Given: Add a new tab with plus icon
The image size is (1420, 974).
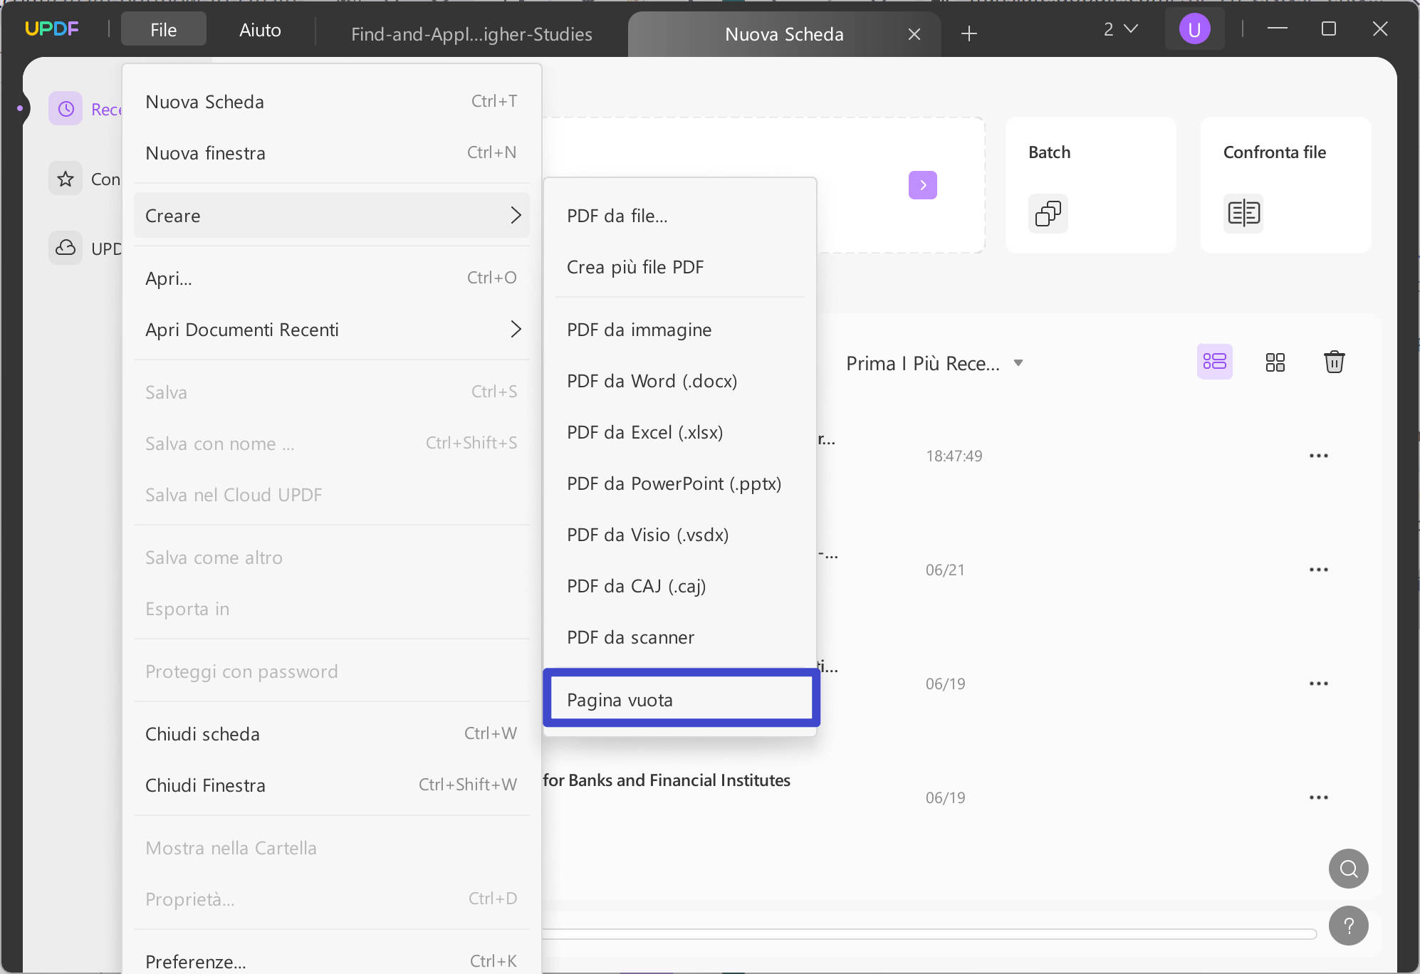Looking at the screenshot, I should (969, 33).
